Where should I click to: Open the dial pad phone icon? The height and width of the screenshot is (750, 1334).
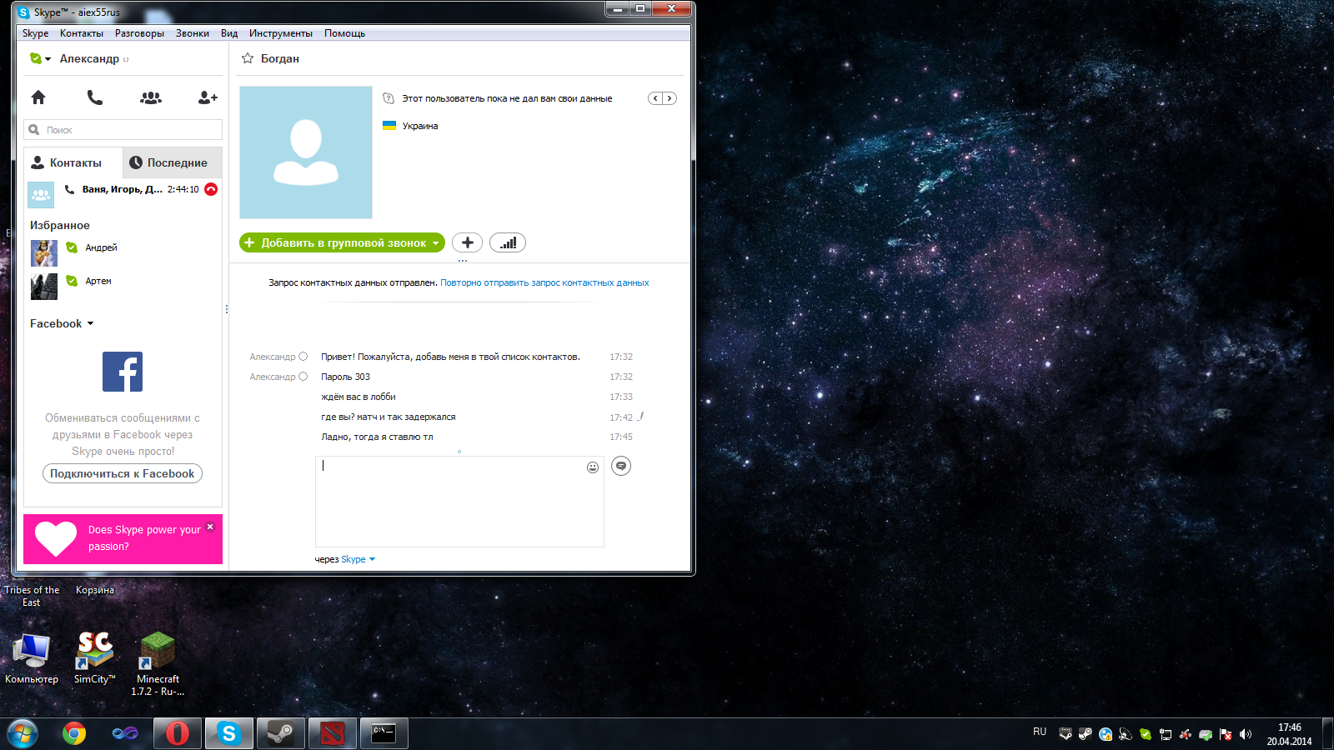pos(95,97)
